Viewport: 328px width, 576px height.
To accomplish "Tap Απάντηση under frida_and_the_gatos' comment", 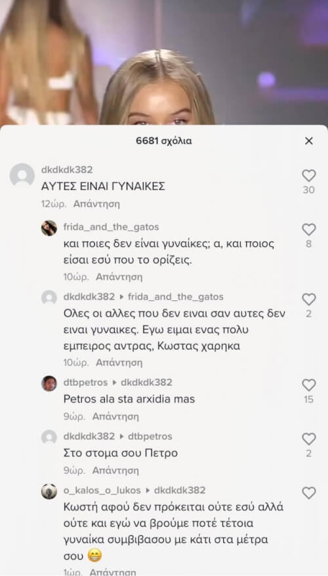I will tap(119, 277).
